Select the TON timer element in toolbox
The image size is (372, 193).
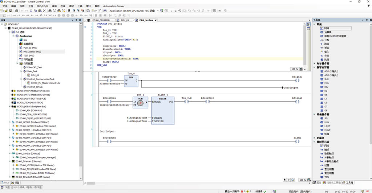tap(326, 177)
